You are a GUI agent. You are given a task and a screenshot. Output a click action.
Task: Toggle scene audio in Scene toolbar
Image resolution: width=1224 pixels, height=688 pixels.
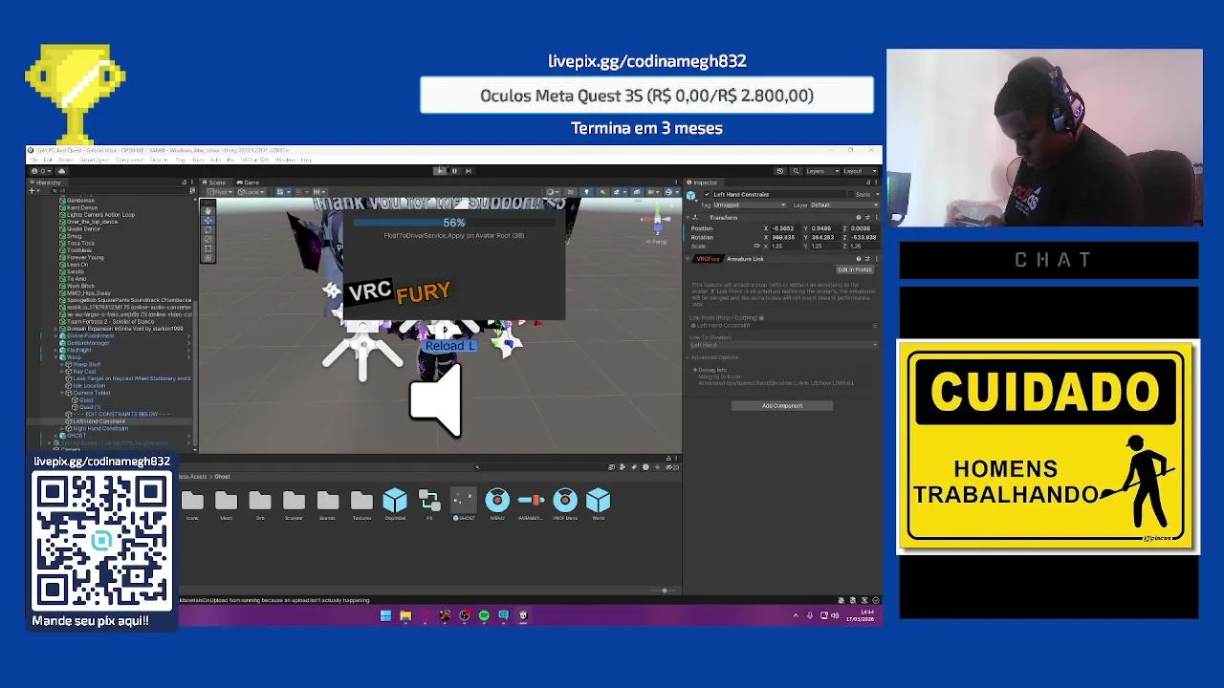tap(602, 192)
